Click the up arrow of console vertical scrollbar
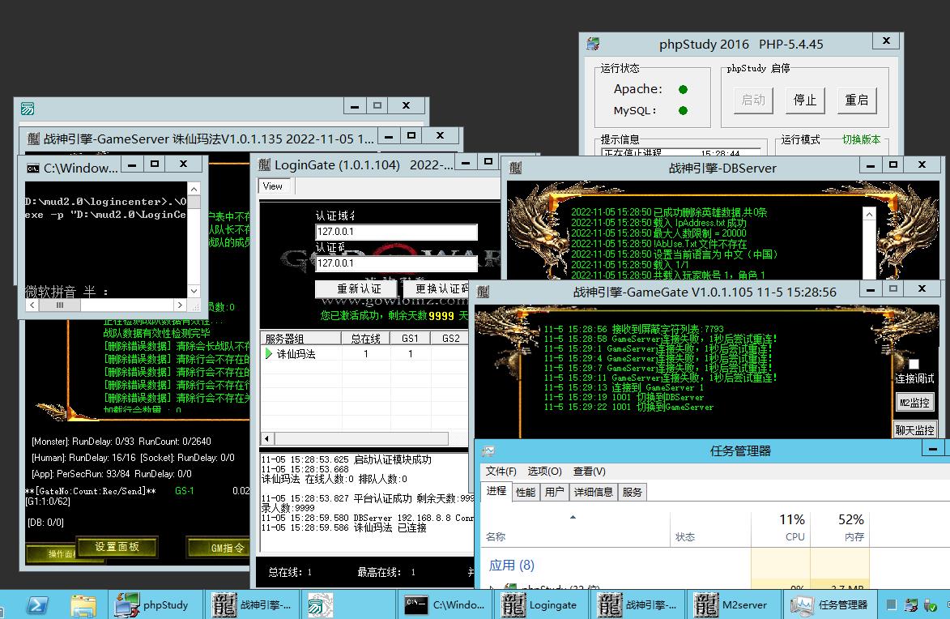The image size is (950, 619). tap(194, 189)
